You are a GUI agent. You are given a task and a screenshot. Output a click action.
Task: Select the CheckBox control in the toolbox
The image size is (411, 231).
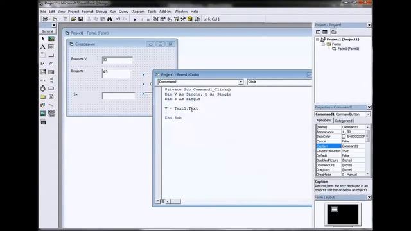pyautogui.click(x=43, y=64)
